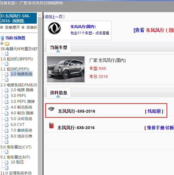The height and width of the screenshot is (175, 174).
Task: Click the 查看 东风风行 link at right
Action: coord(154,30)
